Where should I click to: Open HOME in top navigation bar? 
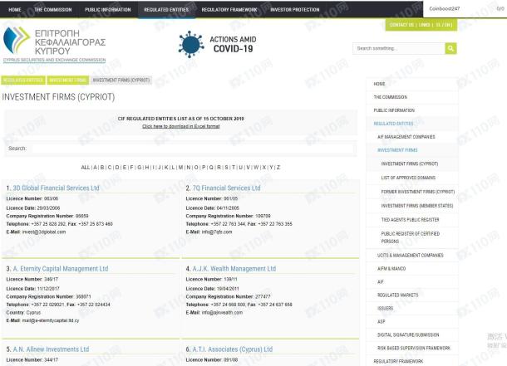[x=15, y=10]
